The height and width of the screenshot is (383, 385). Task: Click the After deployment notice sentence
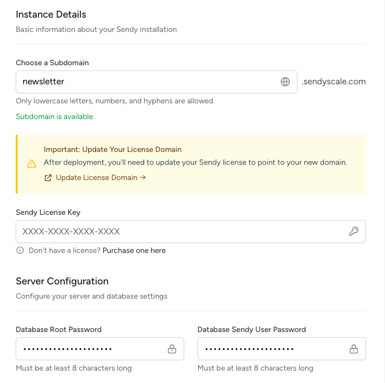click(x=196, y=162)
